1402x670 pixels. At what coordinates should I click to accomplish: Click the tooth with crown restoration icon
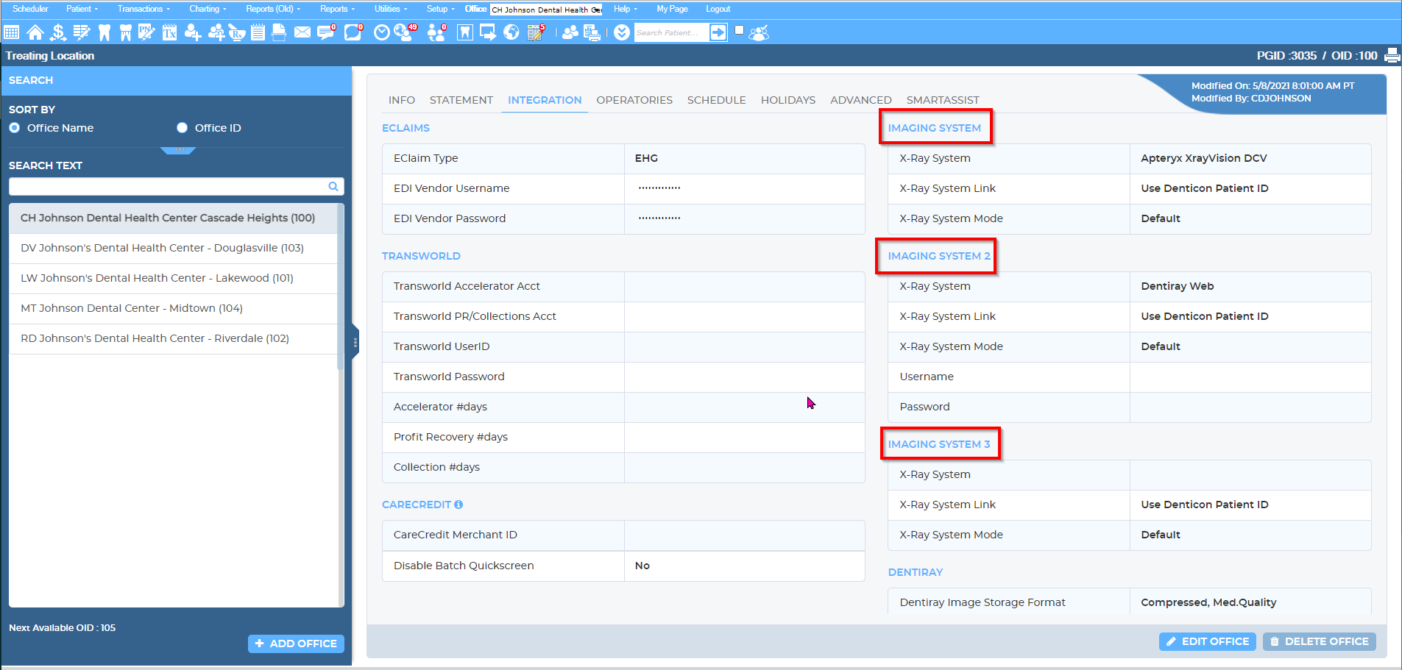(x=125, y=32)
